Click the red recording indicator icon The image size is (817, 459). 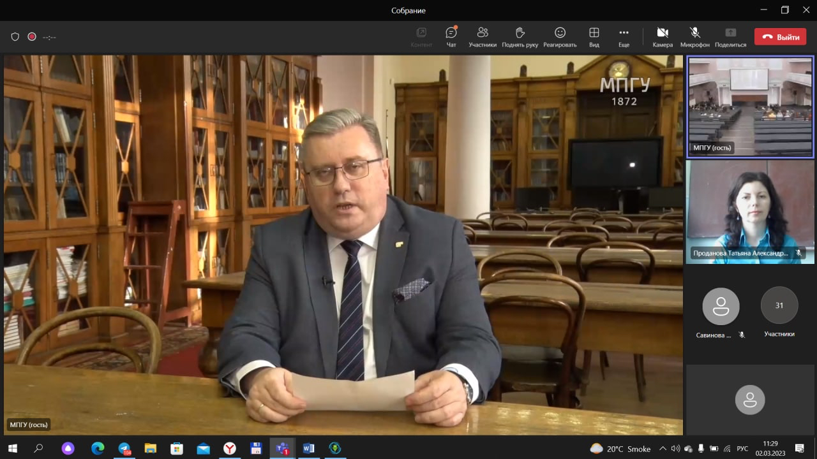click(x=32, y=37)
